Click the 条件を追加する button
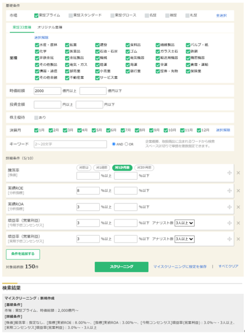This screenshot has width=245, height=333. click(x=23, y=254)
